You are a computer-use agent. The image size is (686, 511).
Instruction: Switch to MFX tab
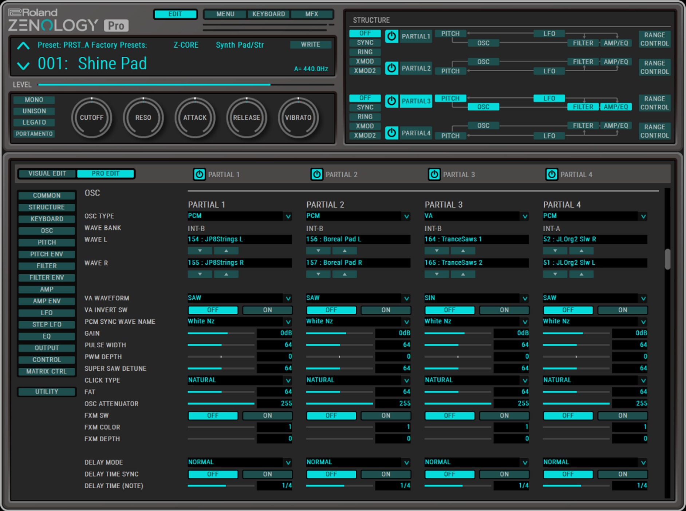pos(312,14)
